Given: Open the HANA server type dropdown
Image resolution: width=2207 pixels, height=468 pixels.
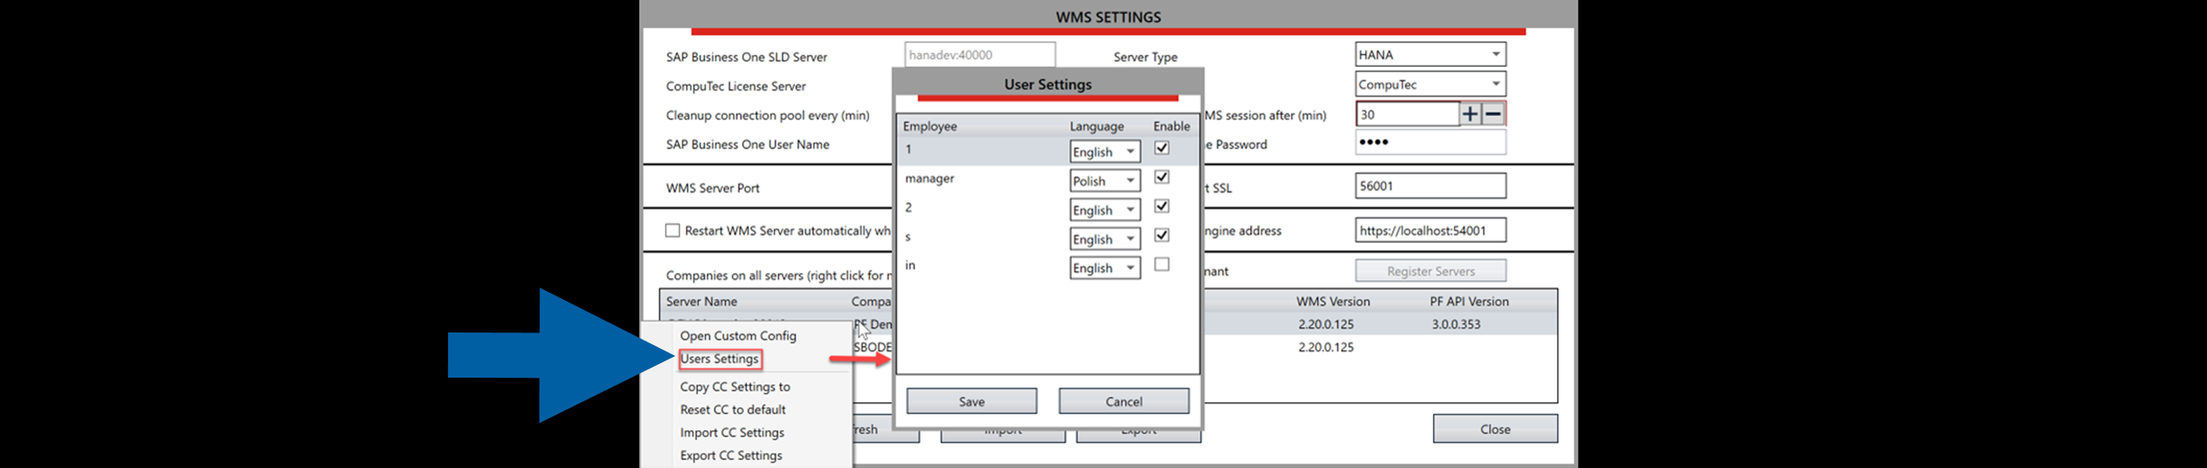Looking at the screenshot, I should [1430, 54].
